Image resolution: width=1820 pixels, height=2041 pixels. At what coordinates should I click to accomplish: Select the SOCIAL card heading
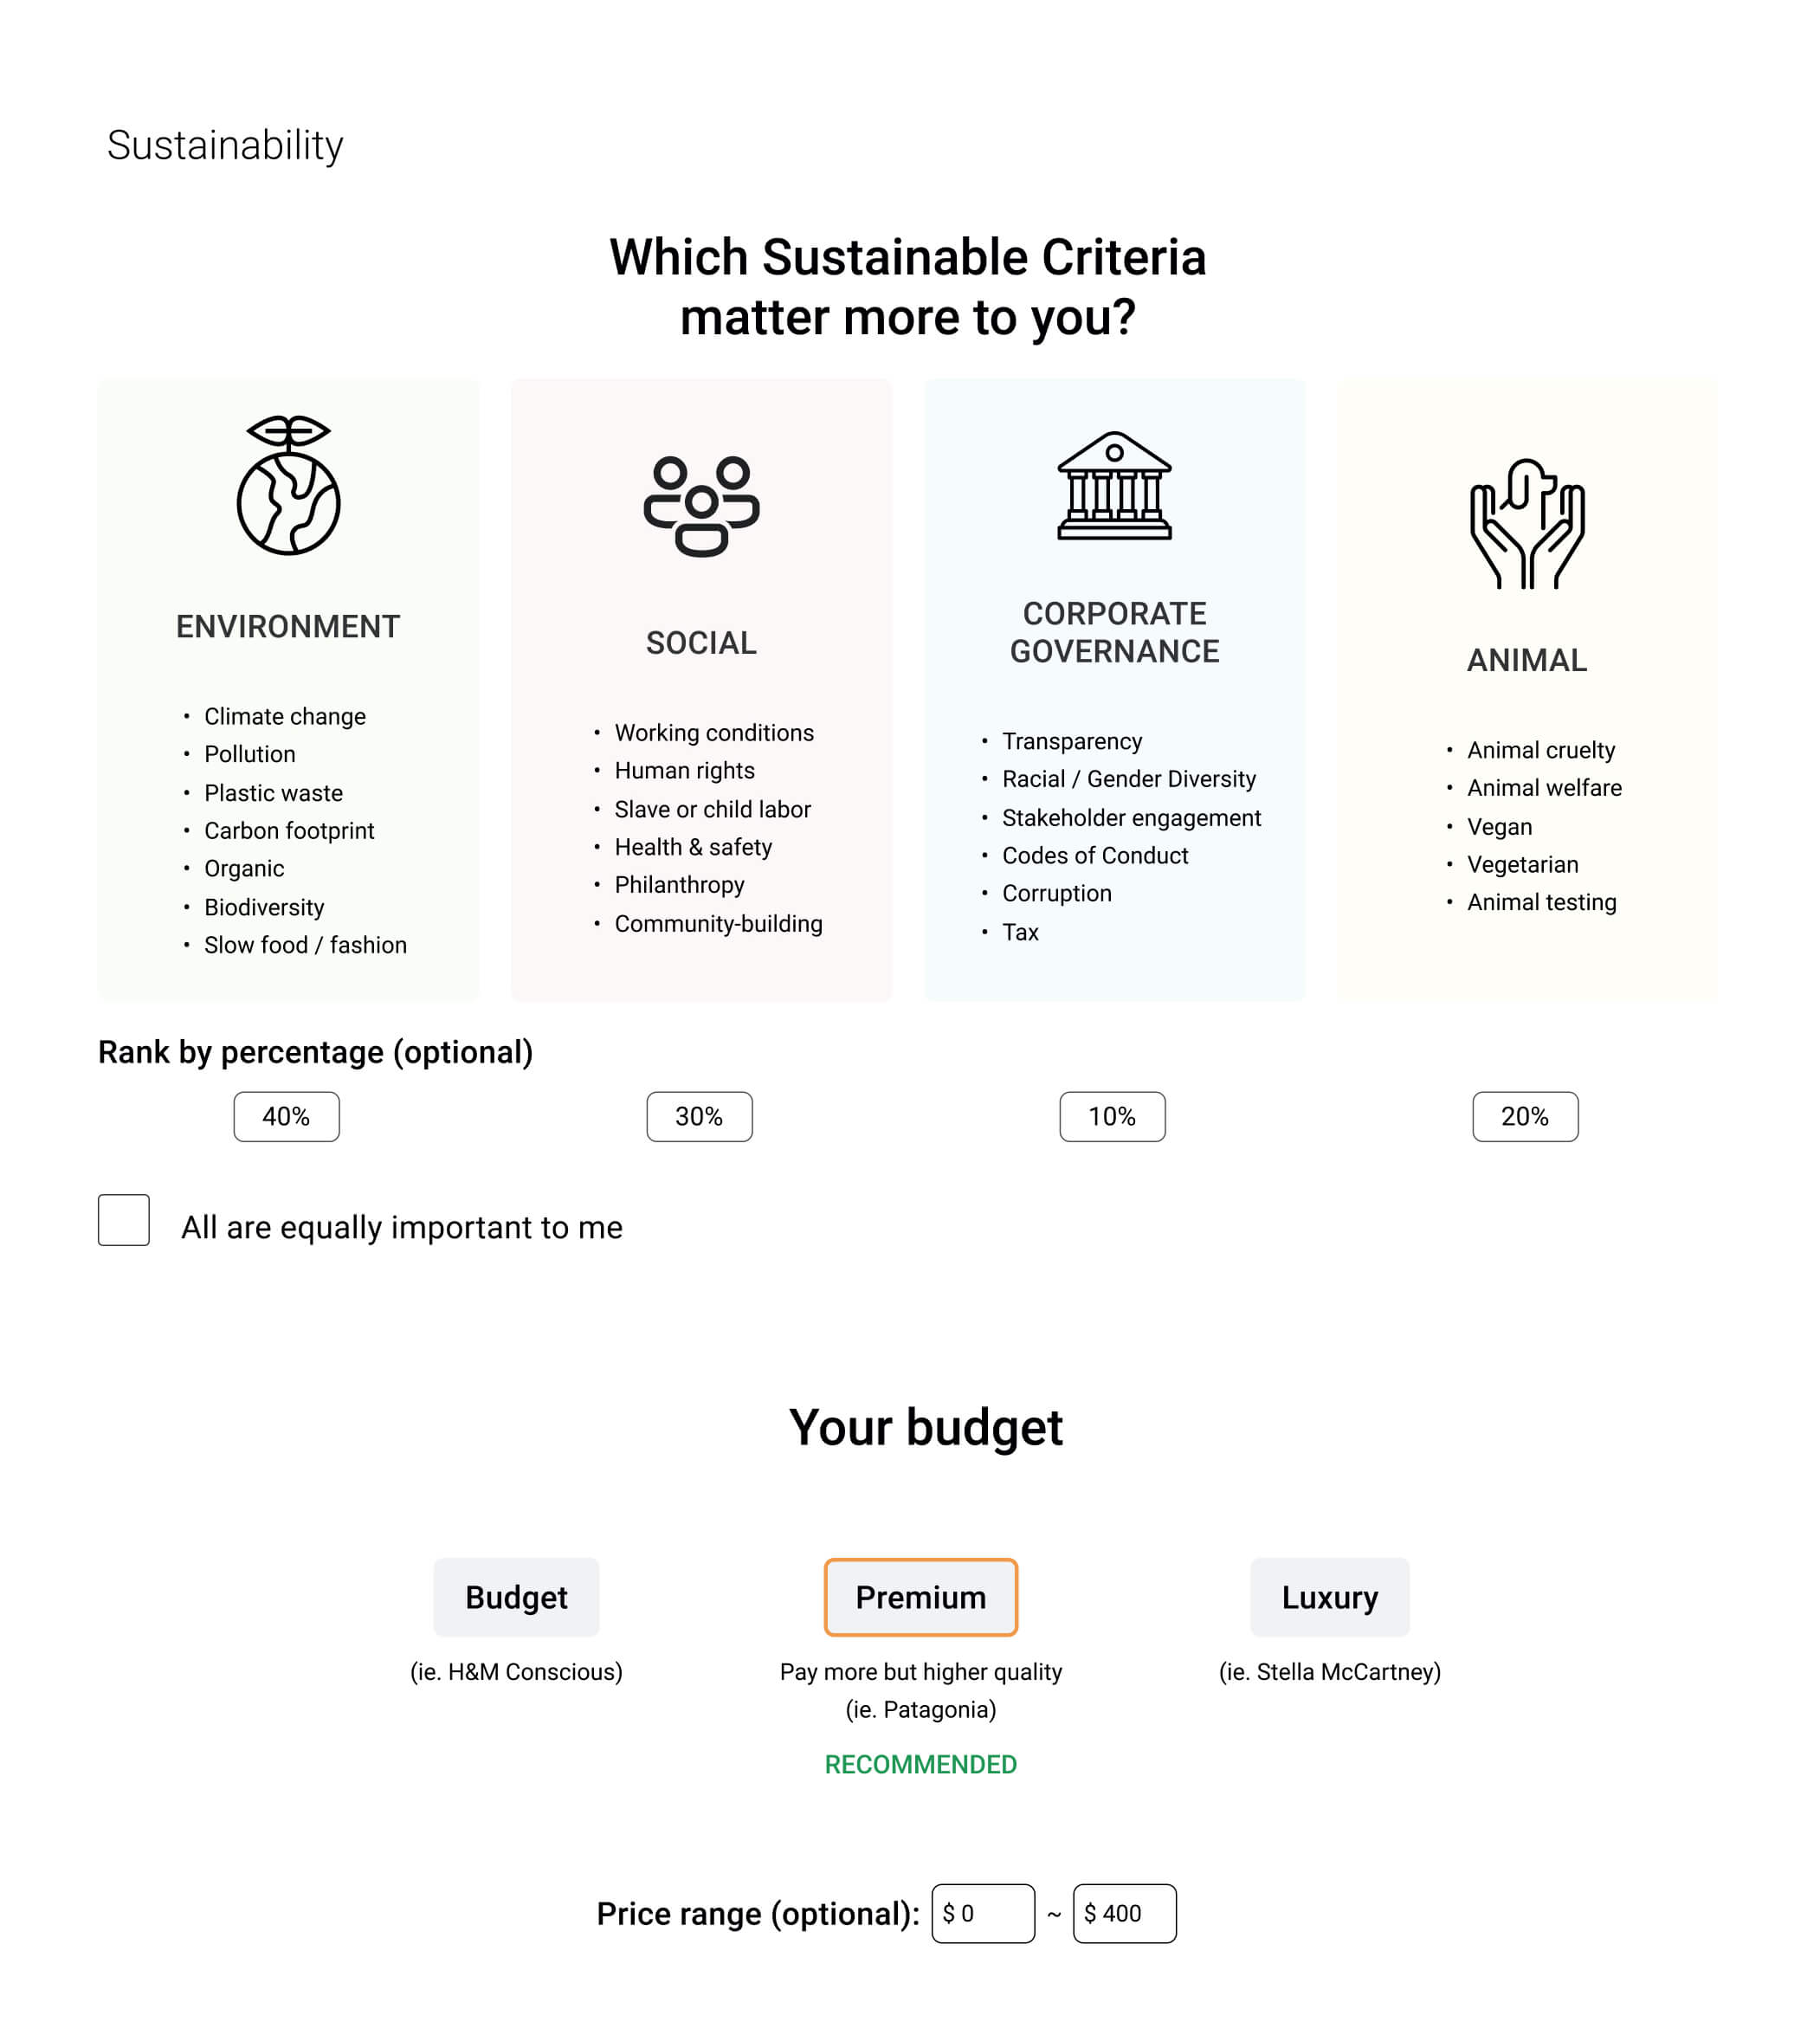(701, 643)
